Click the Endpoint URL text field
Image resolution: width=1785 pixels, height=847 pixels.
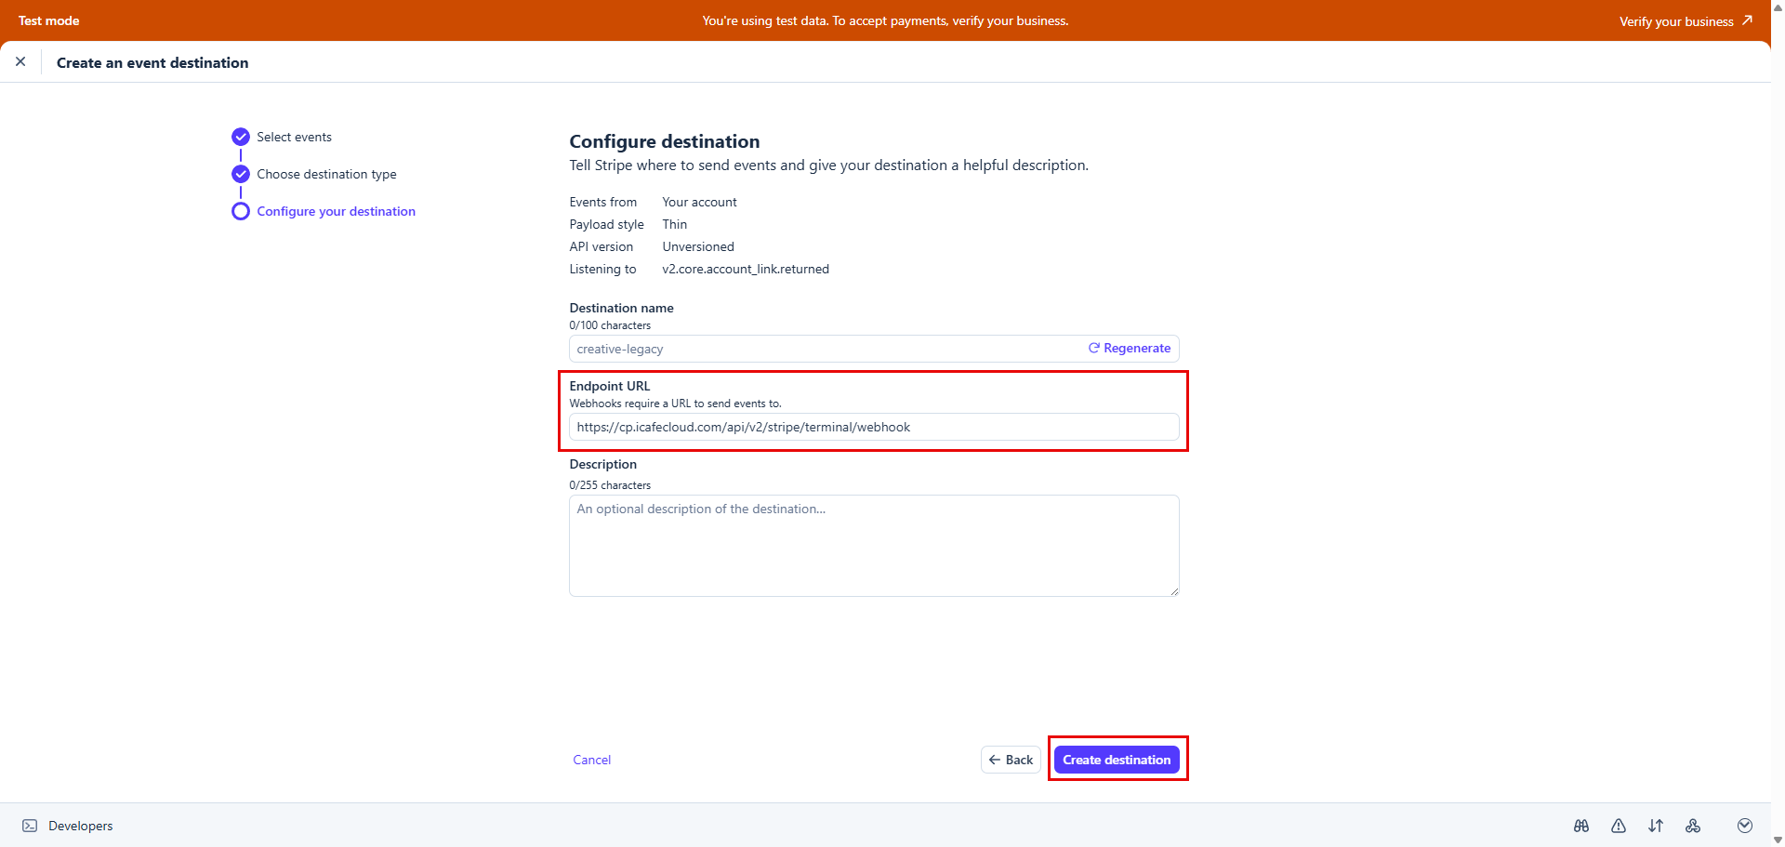[874, 428]
